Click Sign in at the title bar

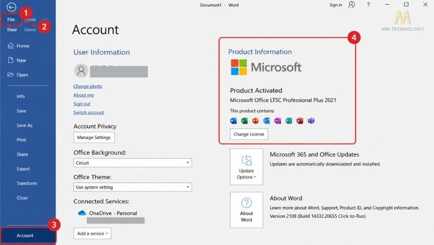click(336, 5)
